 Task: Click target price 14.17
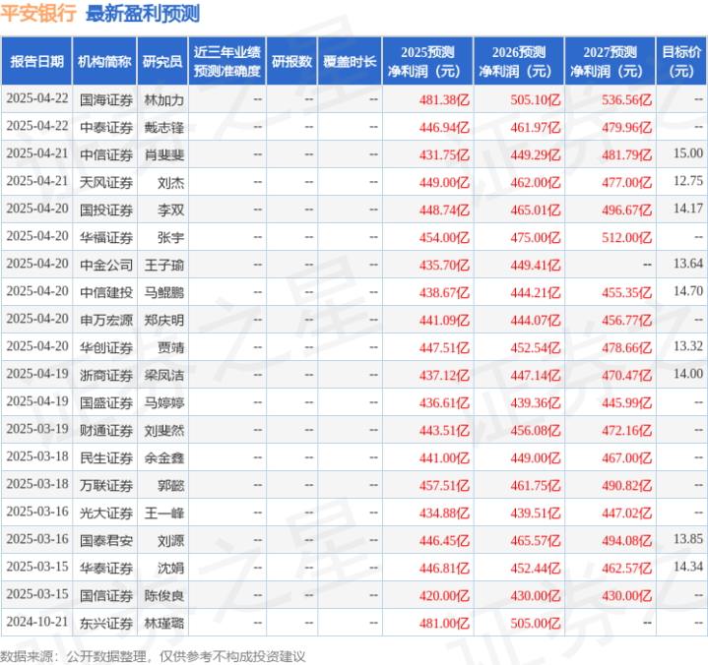[688, 209]
